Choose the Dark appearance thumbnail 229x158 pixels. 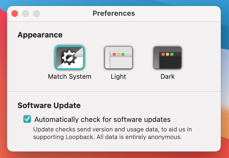pyautogui.click(x=168, y=58)
